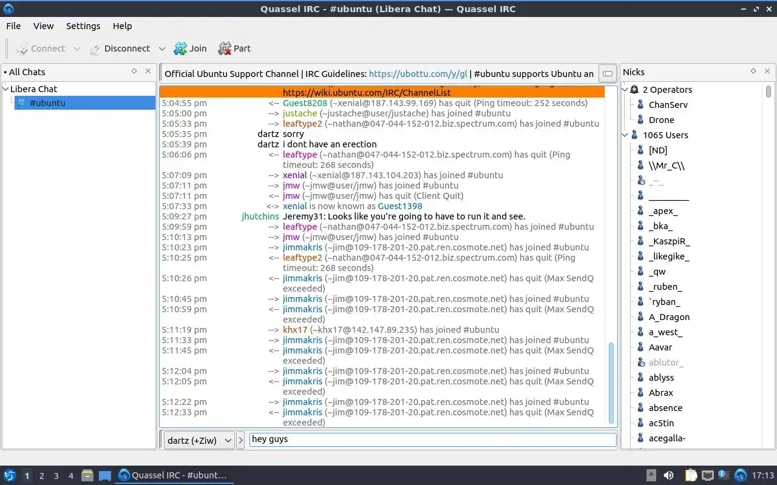Switch to workspace 4 in taskbar
The width and height of the screenshot is (777, 485).
point(71,475)
